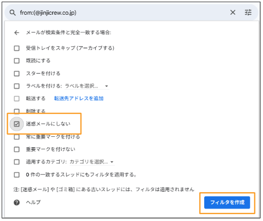Open the ヘルプ link text
This screenshot has height=221, width=263.
point(33,202)
